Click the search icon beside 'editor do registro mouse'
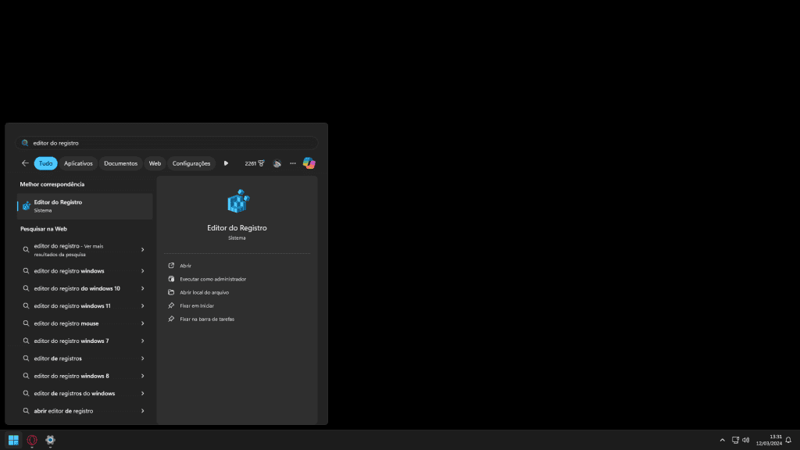This screenshot has width=800, height=450. point(26,323)
